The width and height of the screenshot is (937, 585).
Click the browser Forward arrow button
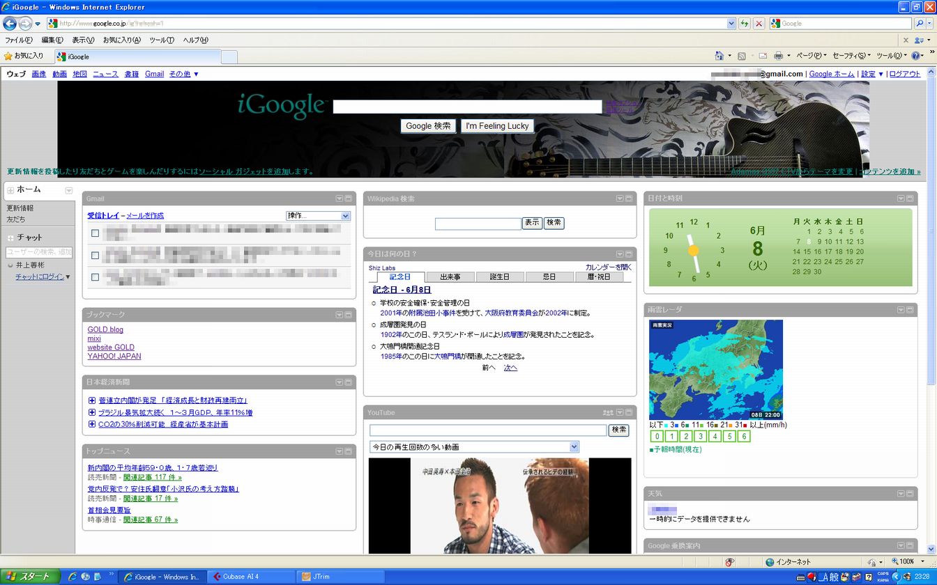tap(25, 24)
